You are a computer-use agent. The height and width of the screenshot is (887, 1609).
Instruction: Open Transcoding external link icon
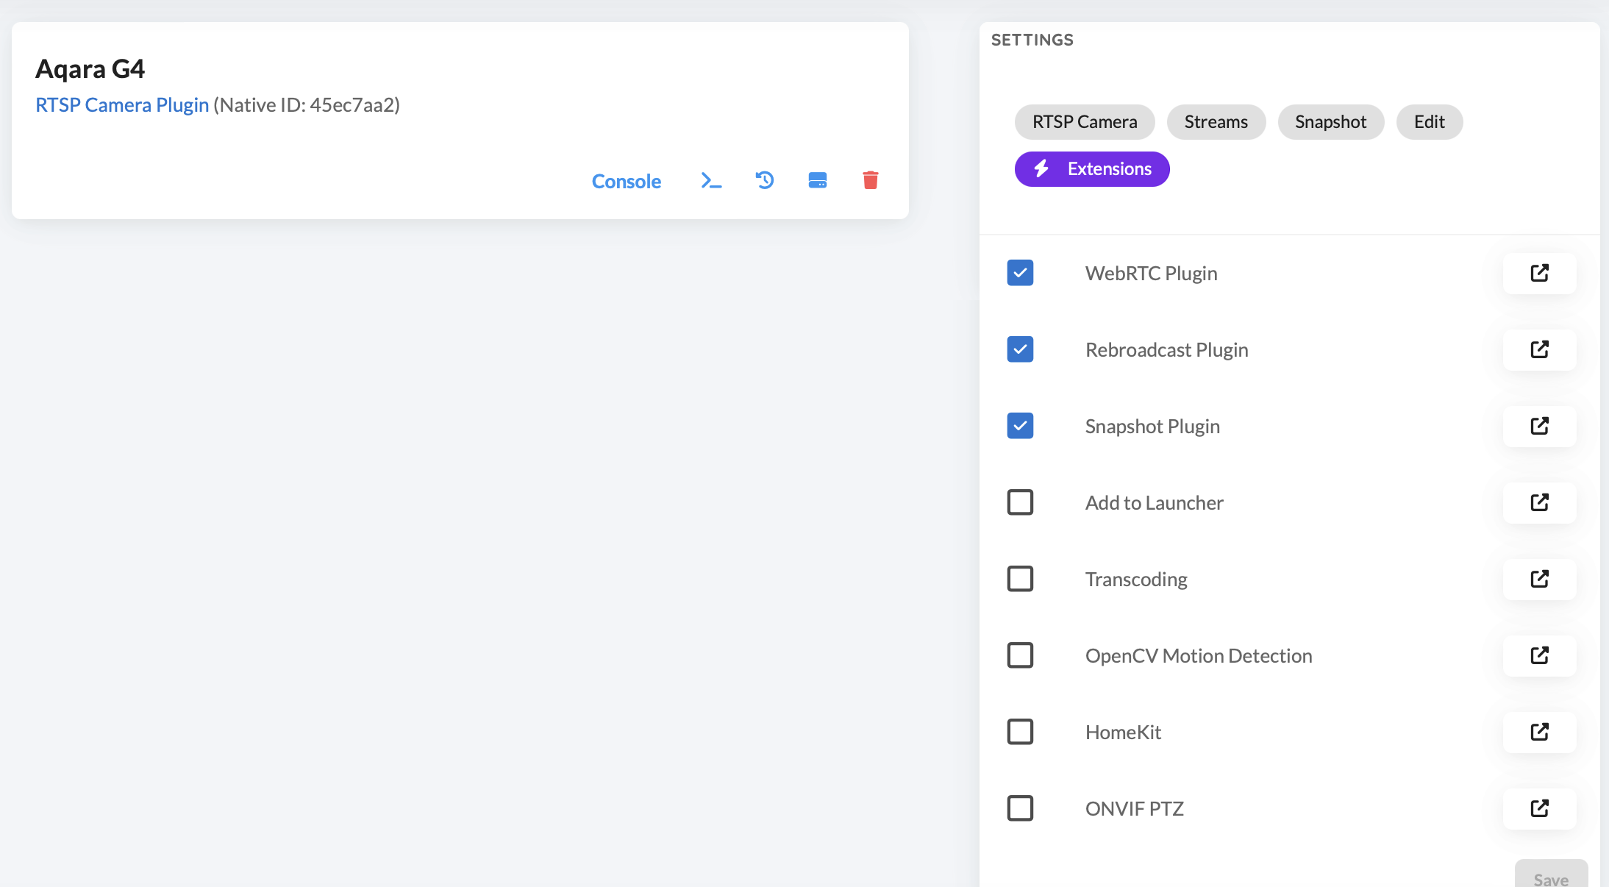tap(1539, 580)
